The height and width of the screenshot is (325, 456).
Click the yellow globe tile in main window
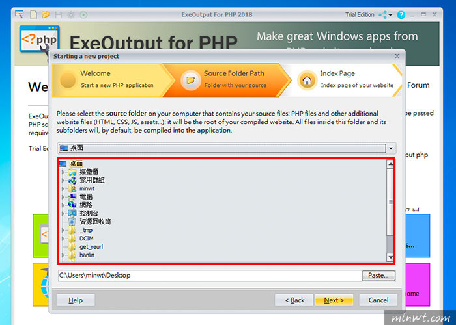click(x=40, y=285)
